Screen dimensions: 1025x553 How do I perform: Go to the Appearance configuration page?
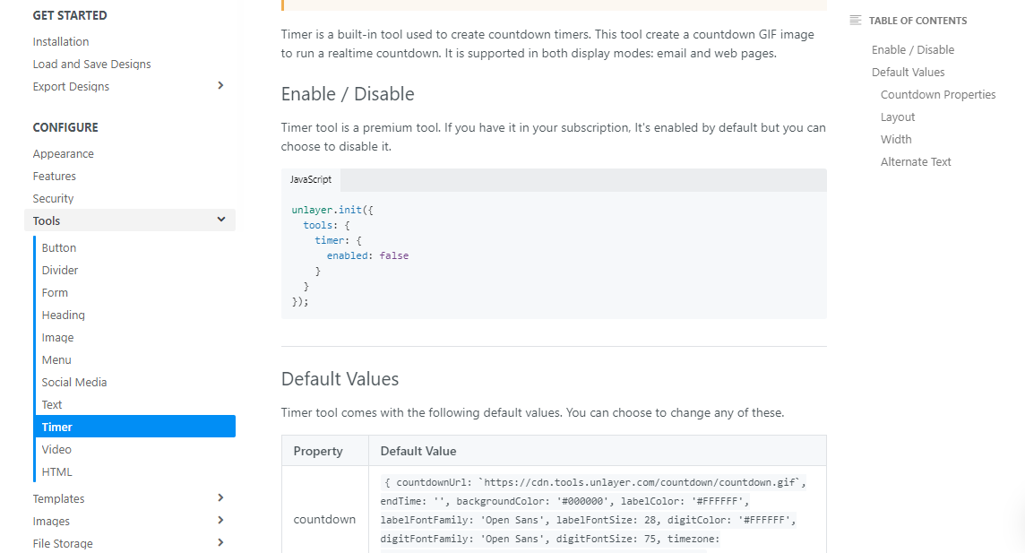click(x=64, y=153)
